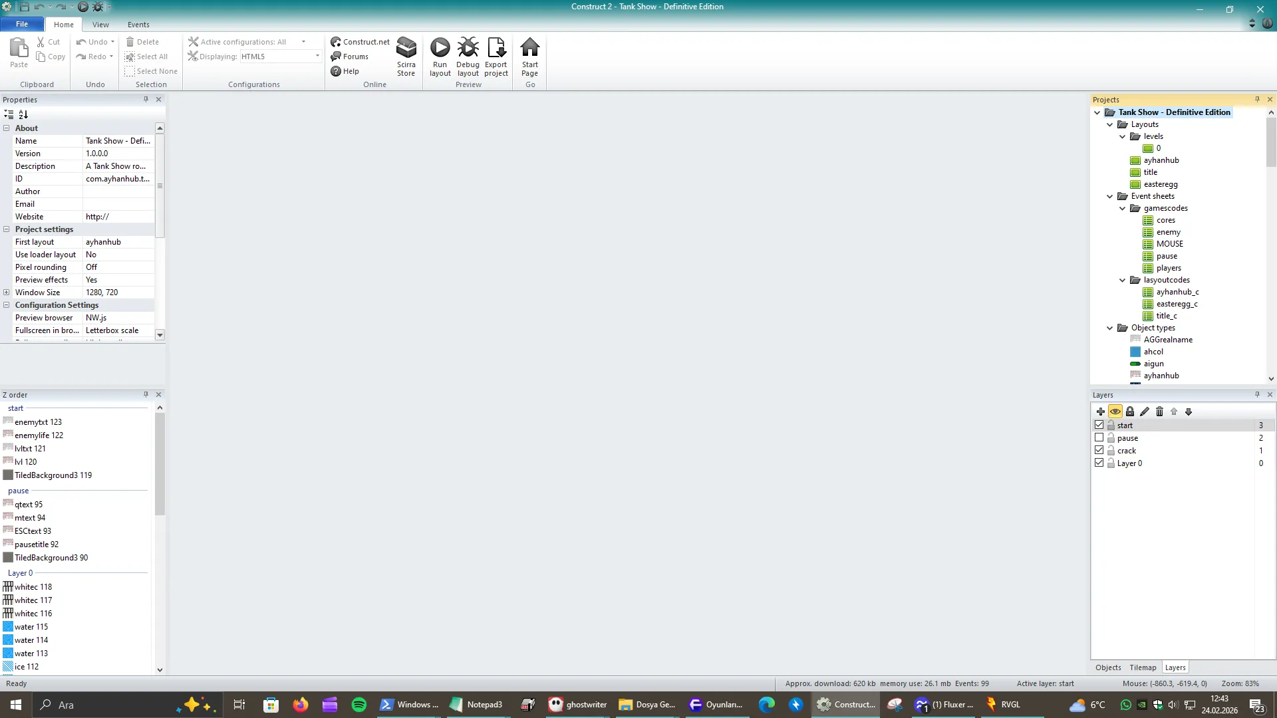Click the delete layer trash icon
The height and width of the screenshot is (718, 1277).
[x=1159, y=412]
